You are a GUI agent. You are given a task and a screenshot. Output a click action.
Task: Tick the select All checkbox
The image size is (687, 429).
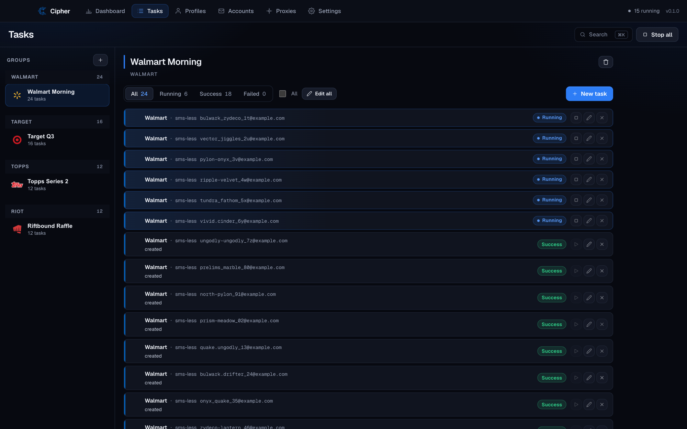[x=282, y=94]
